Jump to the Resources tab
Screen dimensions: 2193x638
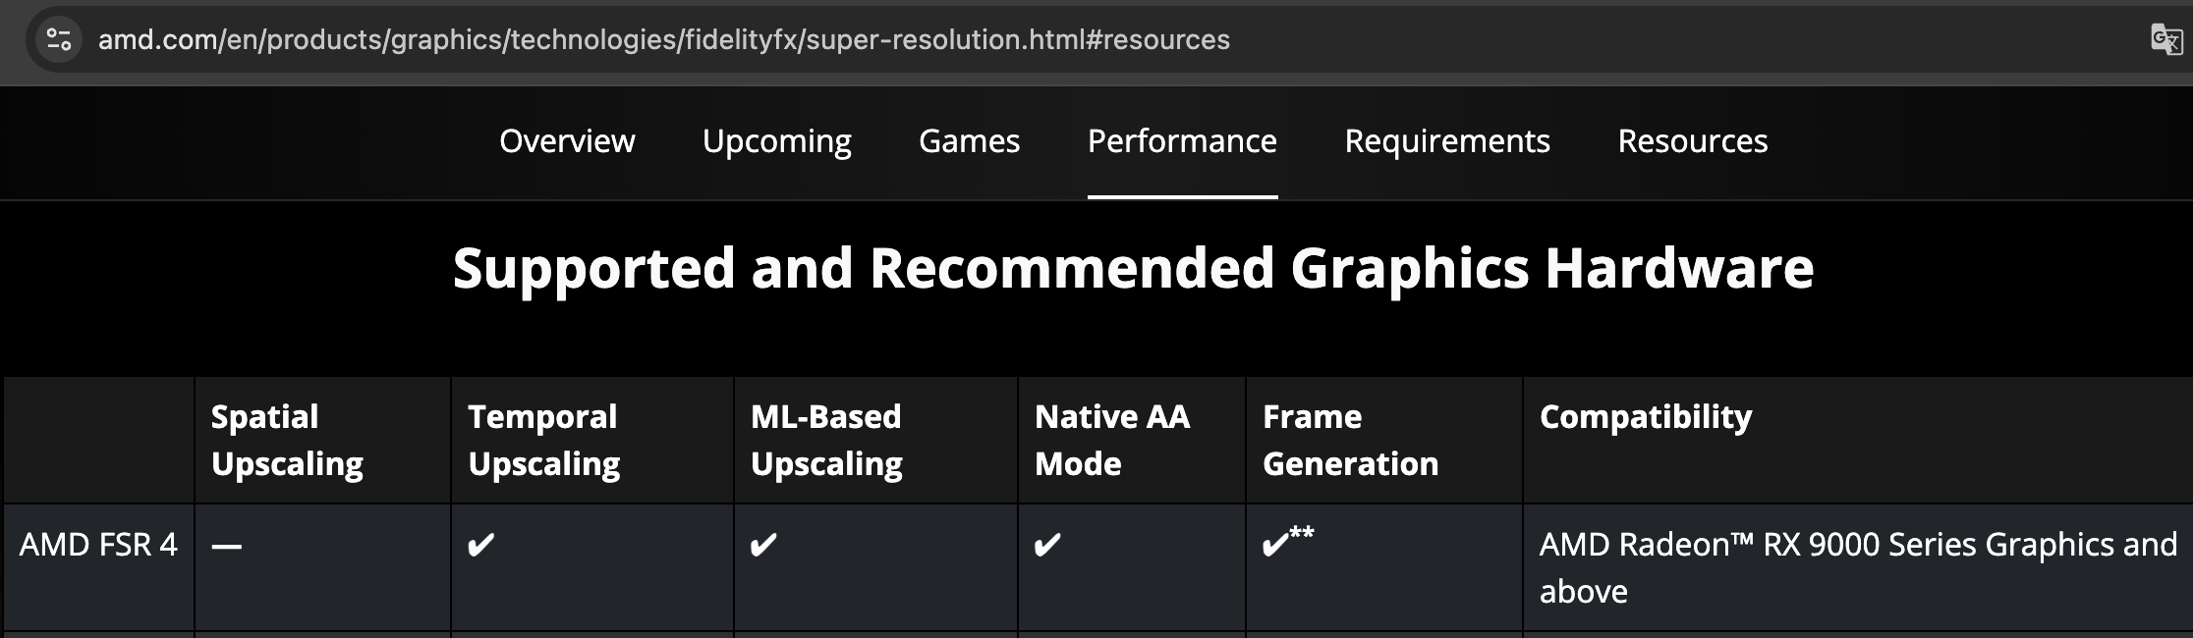pyautogui.click(x=1692, y=141)
